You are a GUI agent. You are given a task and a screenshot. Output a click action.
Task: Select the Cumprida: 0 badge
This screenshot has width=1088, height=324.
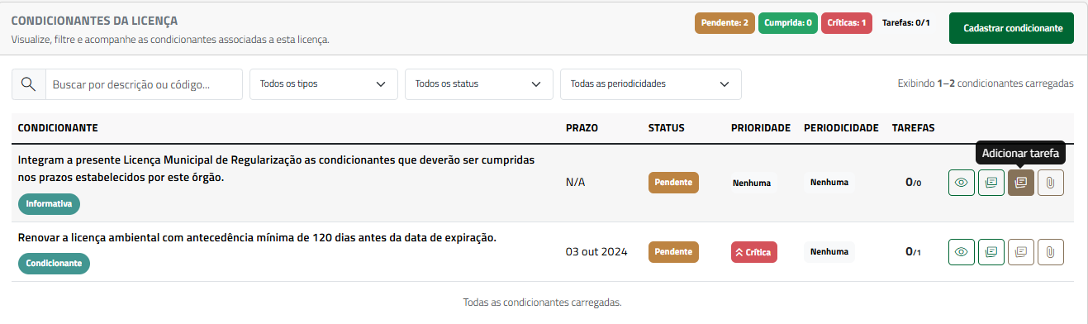click(788, 23)
